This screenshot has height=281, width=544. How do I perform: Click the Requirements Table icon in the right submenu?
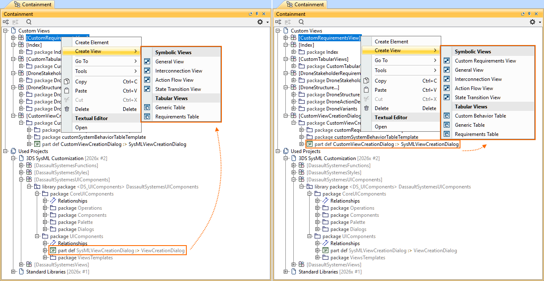coord(447,134)
